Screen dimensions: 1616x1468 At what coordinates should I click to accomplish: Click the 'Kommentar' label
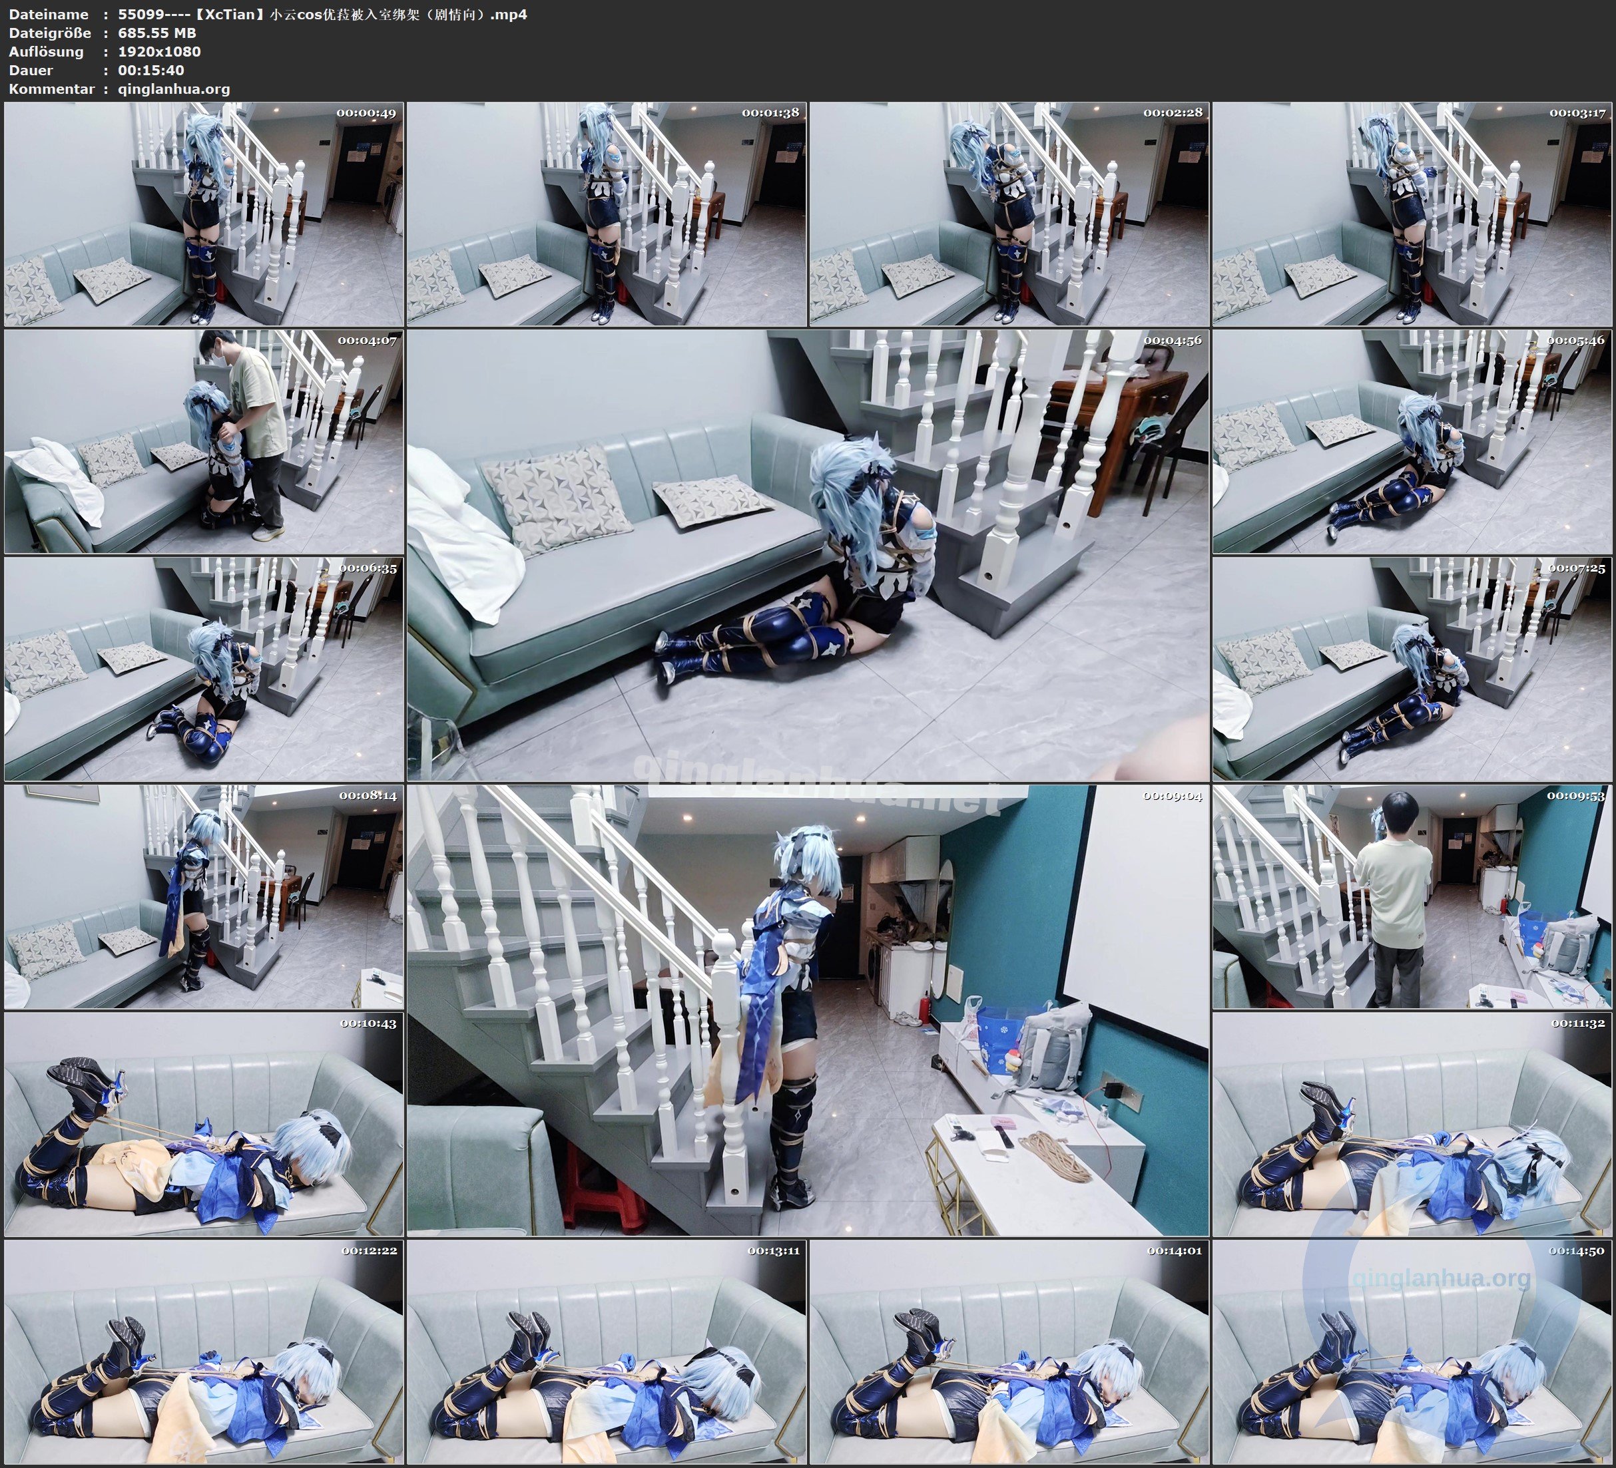click(x=51, y=89)
